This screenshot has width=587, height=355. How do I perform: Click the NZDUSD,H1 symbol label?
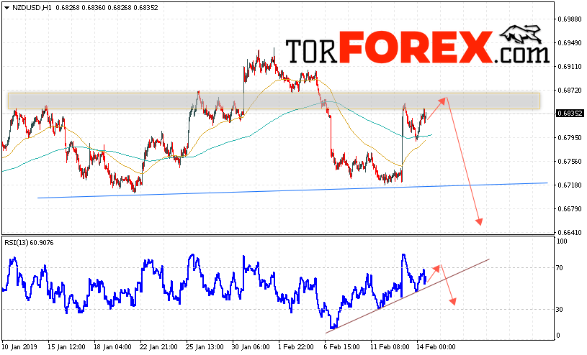tap(32, 7)
